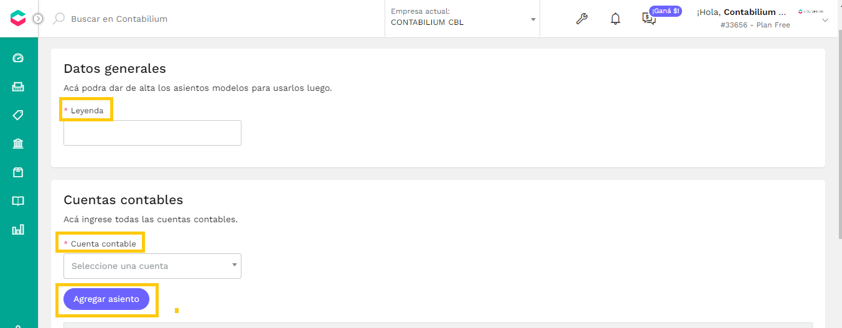Open the bar chart reports icon
842x328 pixels.
pyautogui.click(x=18, y=230)
